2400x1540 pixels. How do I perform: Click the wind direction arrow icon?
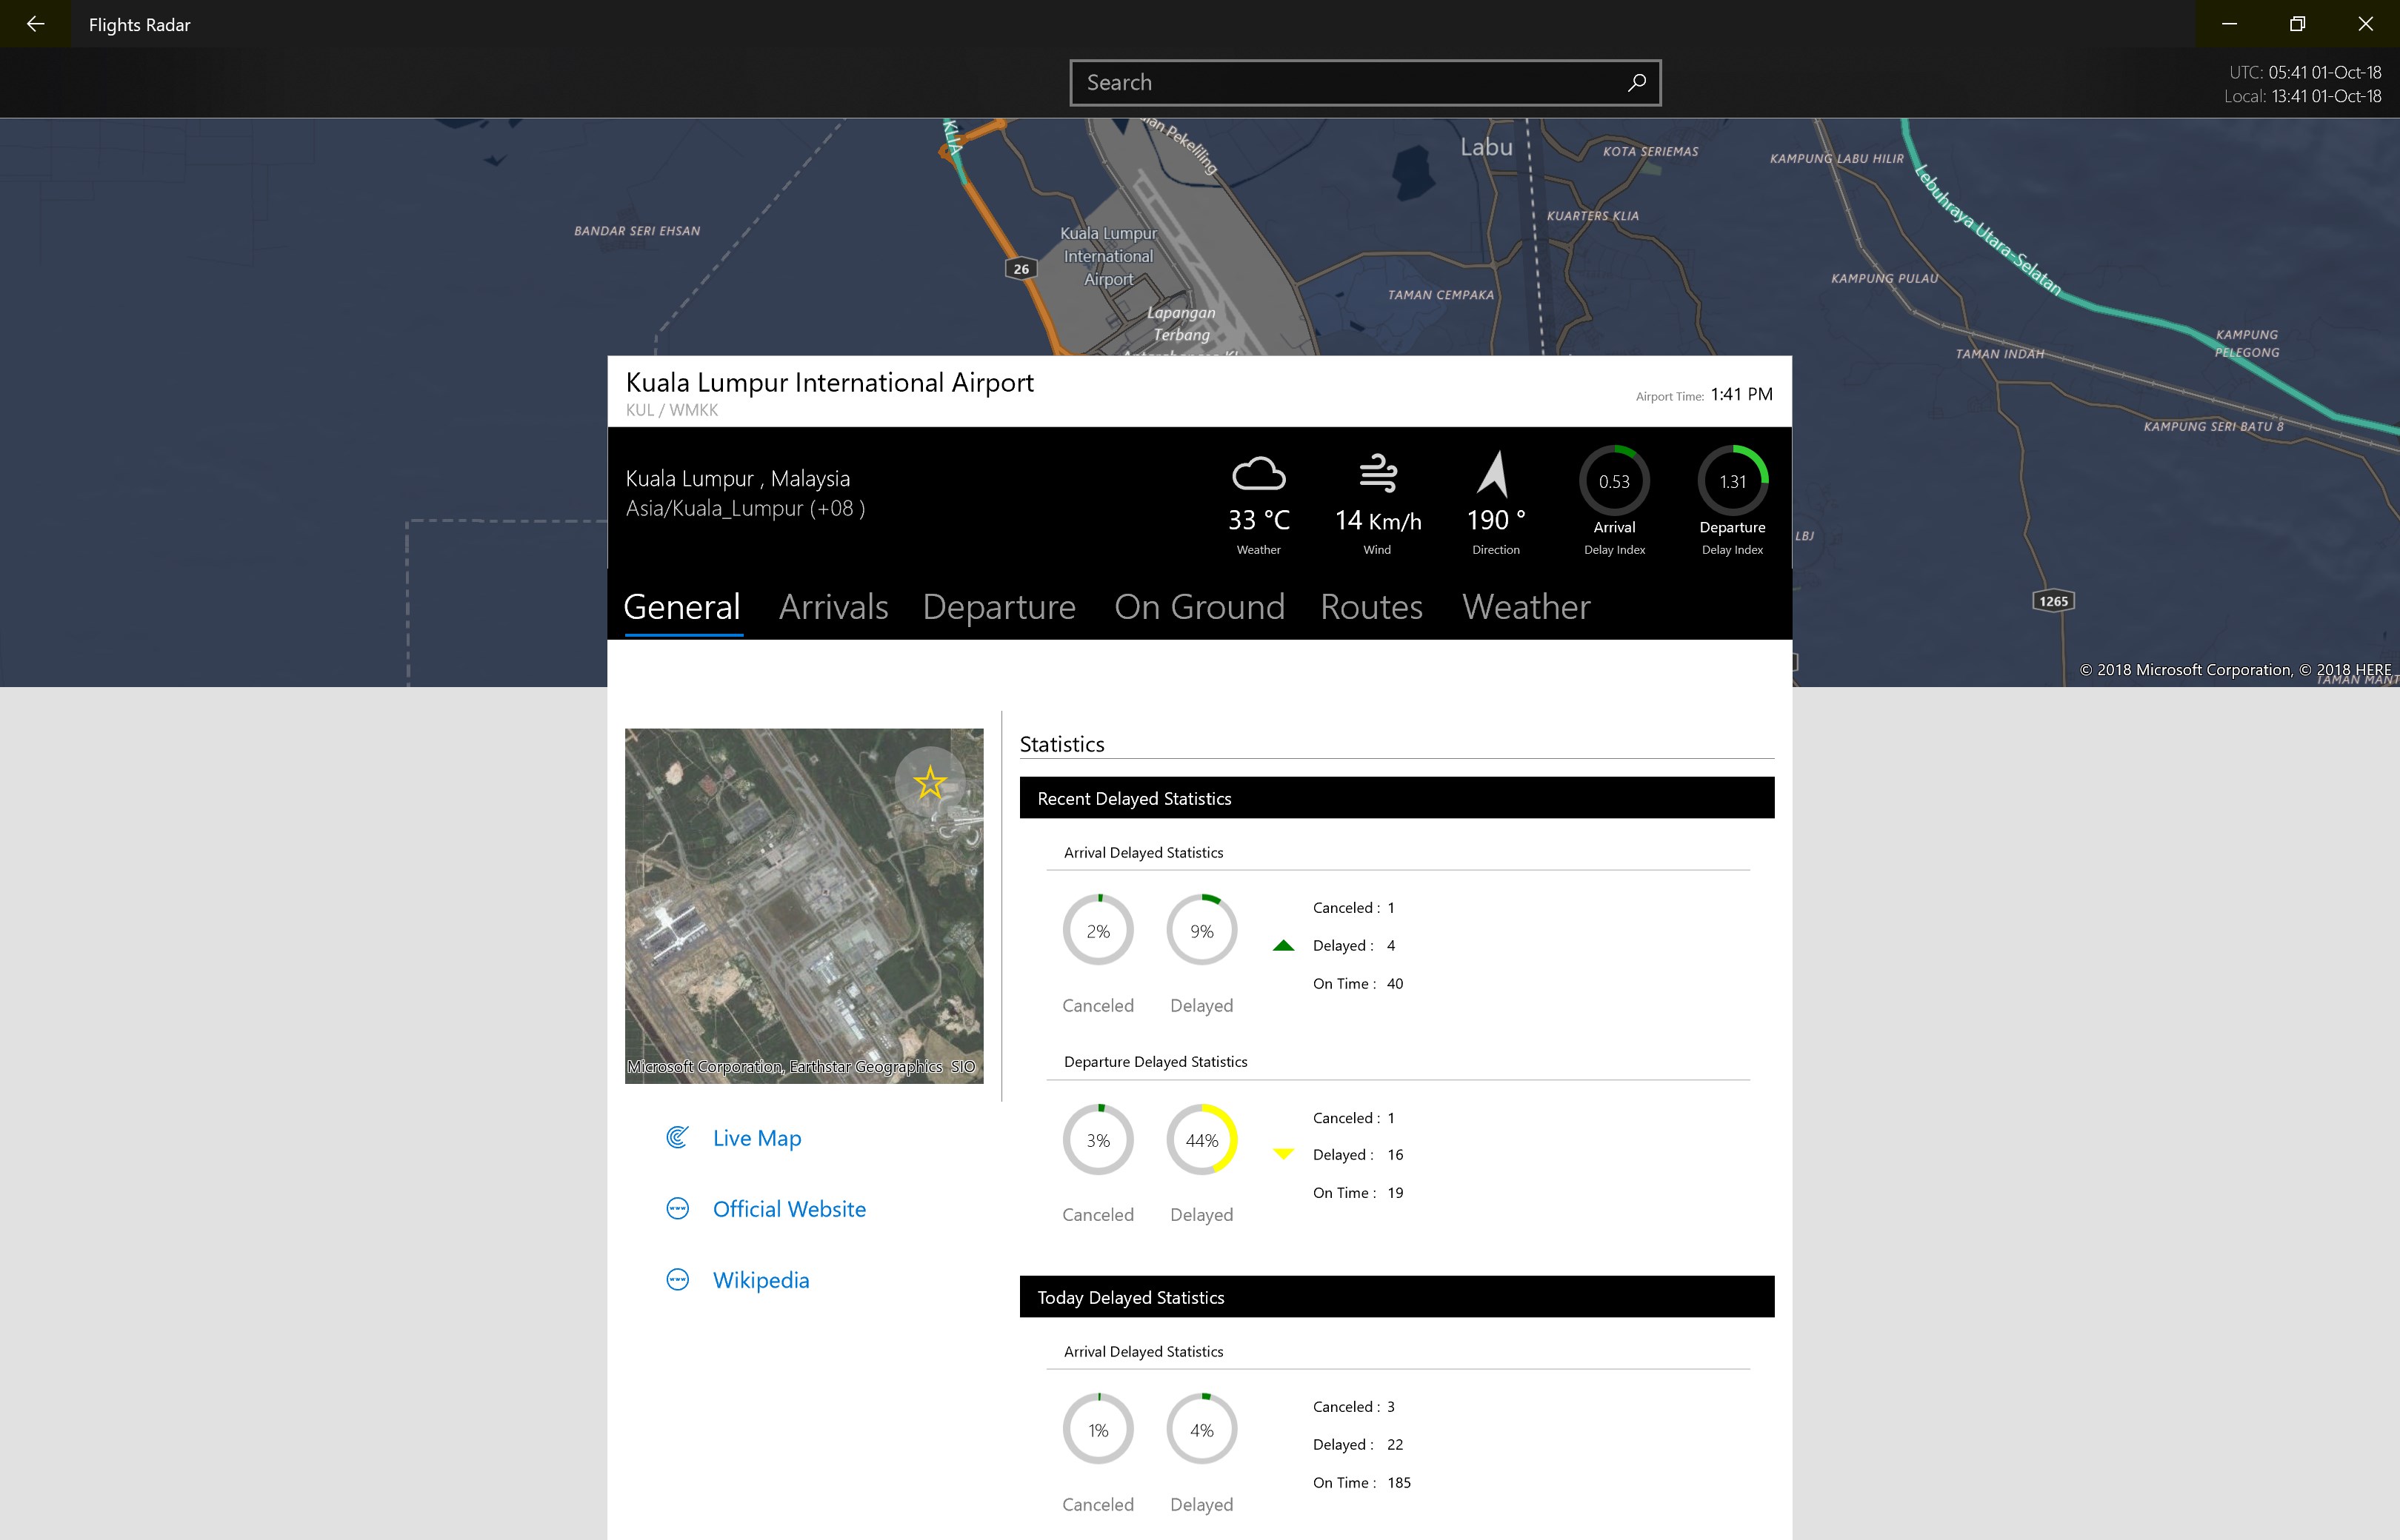tap(1493, 474)
